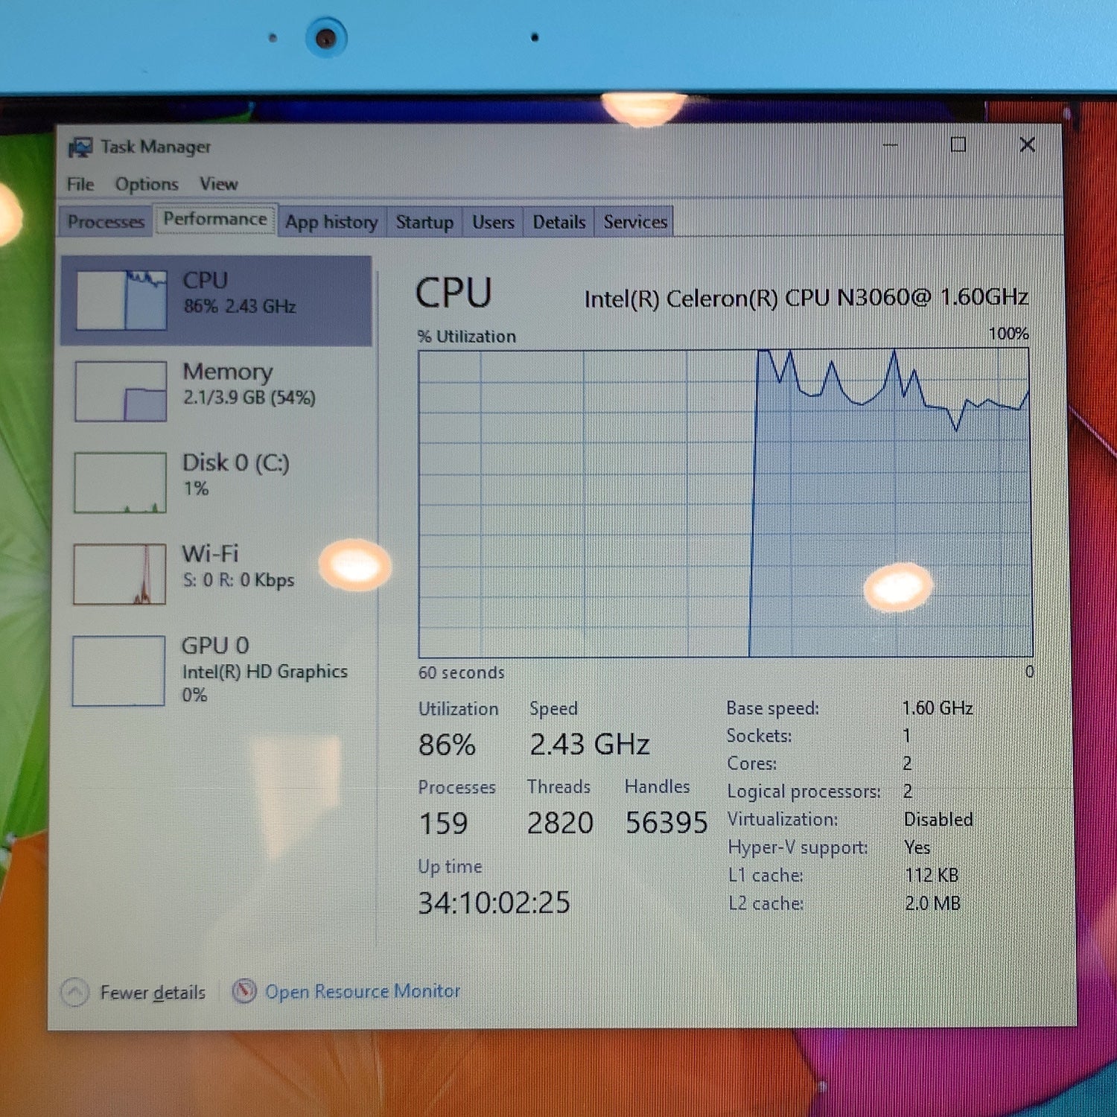1117x1117 pixels.
Task: Click the text 'S: 0 R: 0 Kbps'
Action: coord(238,579)
